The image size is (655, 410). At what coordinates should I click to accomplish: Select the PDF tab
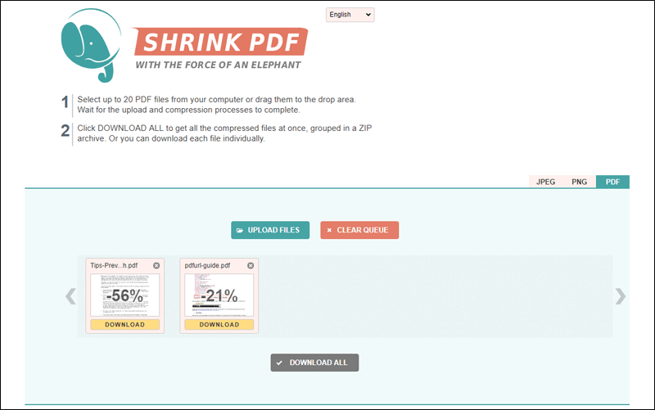(x=612, y=182)
